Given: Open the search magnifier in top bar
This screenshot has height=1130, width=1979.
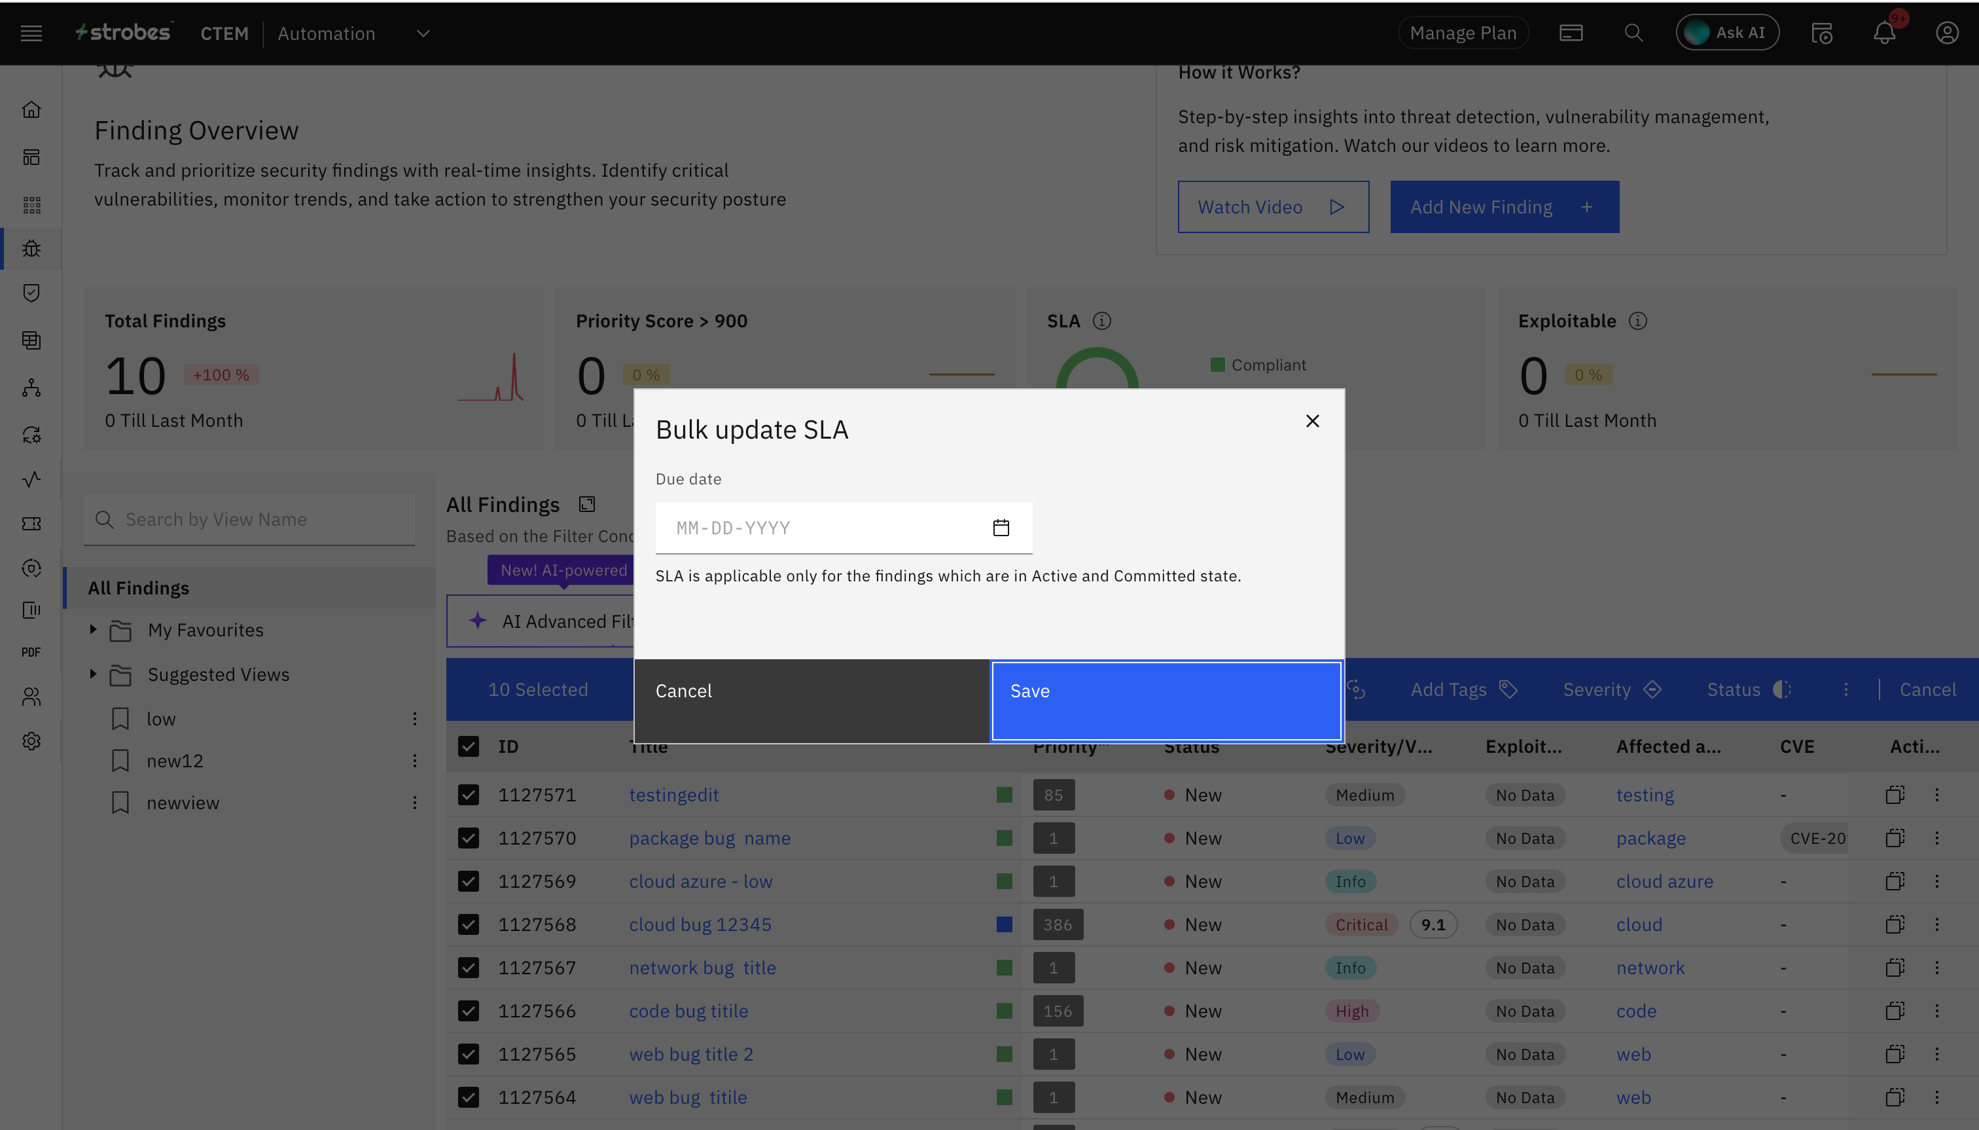Looking at the screenshot, I should (1633, 33).
